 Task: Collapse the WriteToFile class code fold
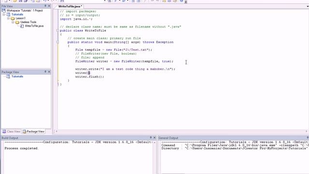(x=57, y=30)
